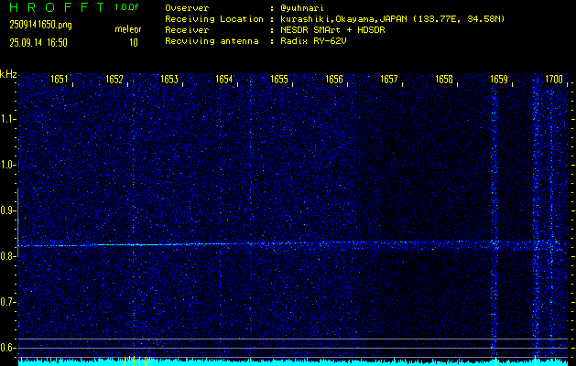Click the filename 2509141650.png
576x366 pixels.
(41, 25)
